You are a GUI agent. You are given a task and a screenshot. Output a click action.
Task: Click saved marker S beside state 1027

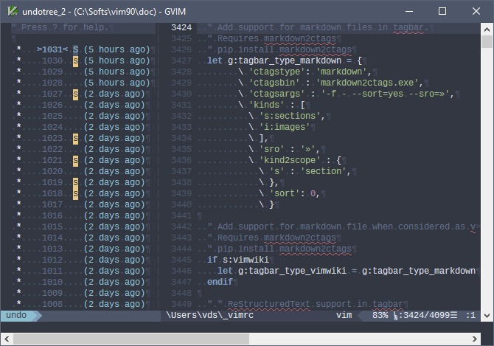[x=76, y=94]
